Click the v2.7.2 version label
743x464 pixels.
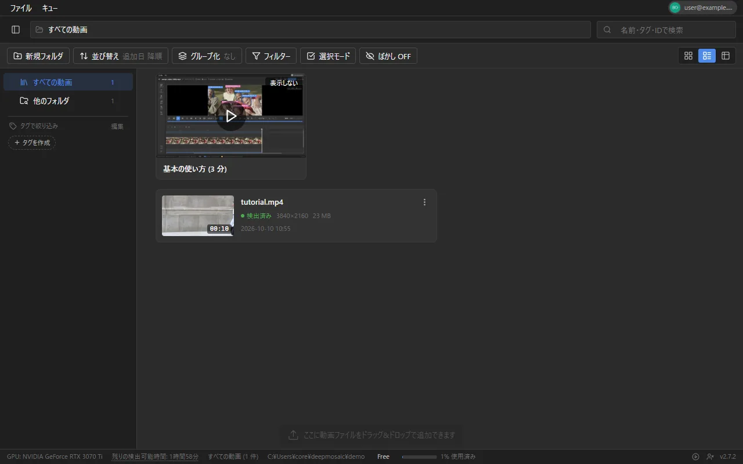click(x=728, y=456)
